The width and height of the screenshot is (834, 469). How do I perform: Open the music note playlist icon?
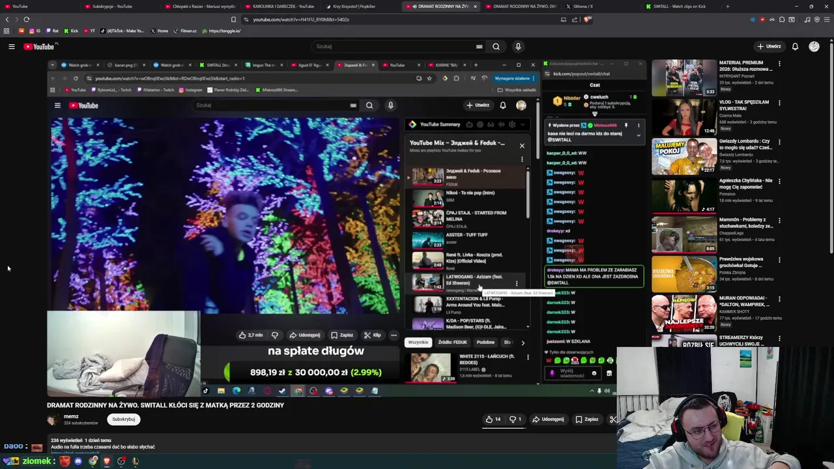coord(807,20)
